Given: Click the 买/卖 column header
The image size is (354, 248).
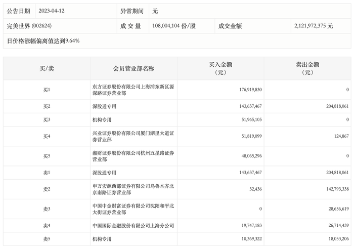Looking at the screenshot, I should pyautogui.click(x=47, y=68).
